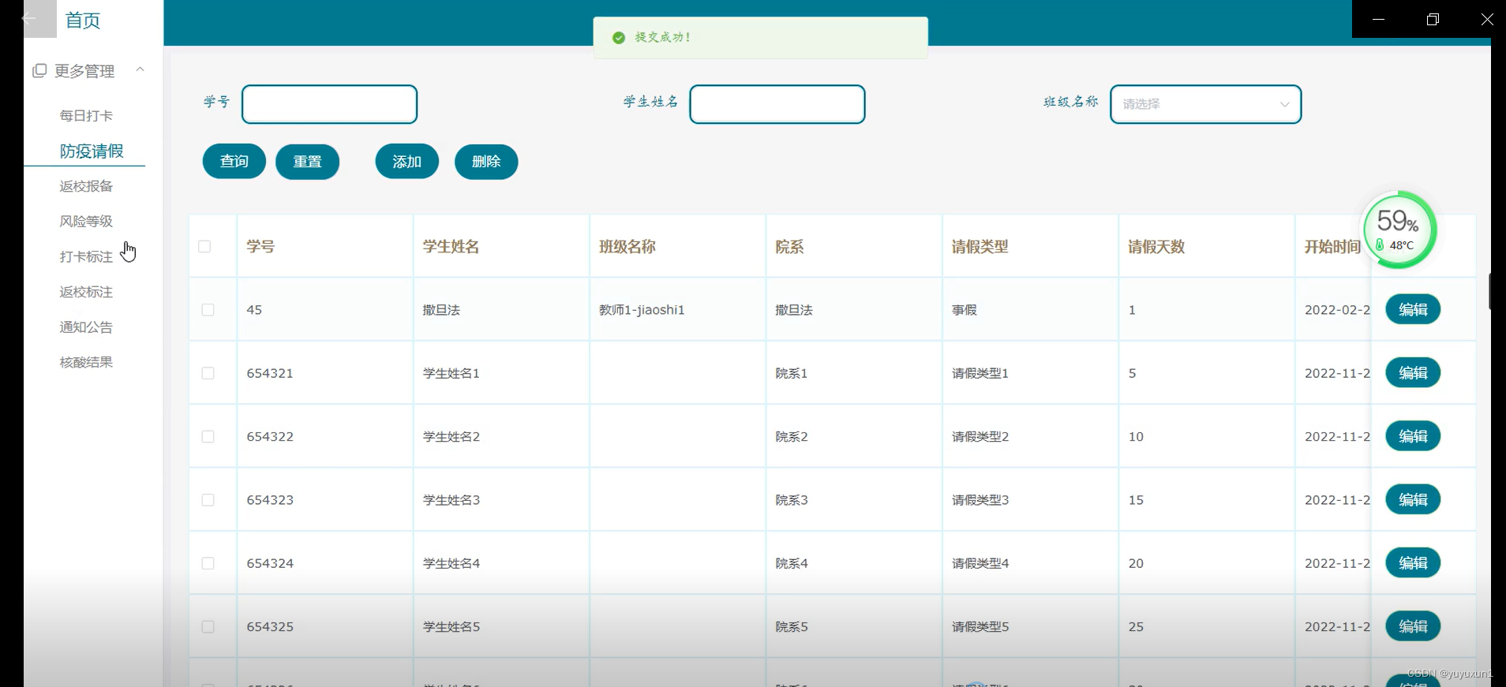Open 每日打卡 menu item
The width and height of the screenshot is (1506, 687).
tap(86, 115)
